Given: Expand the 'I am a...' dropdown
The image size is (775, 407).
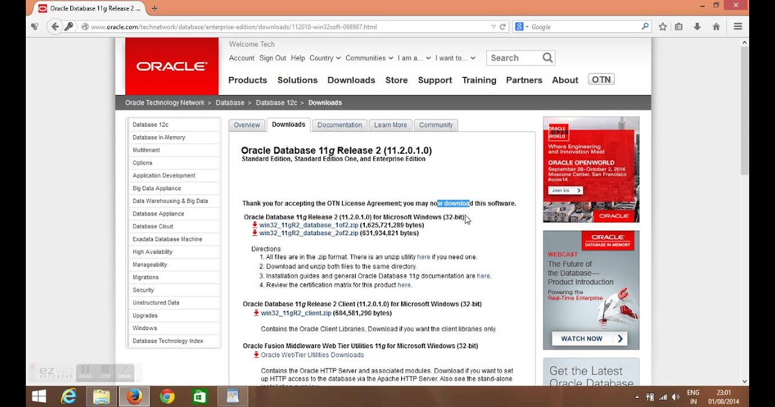Looking at the screenshot, I should (x=414, y=57).
